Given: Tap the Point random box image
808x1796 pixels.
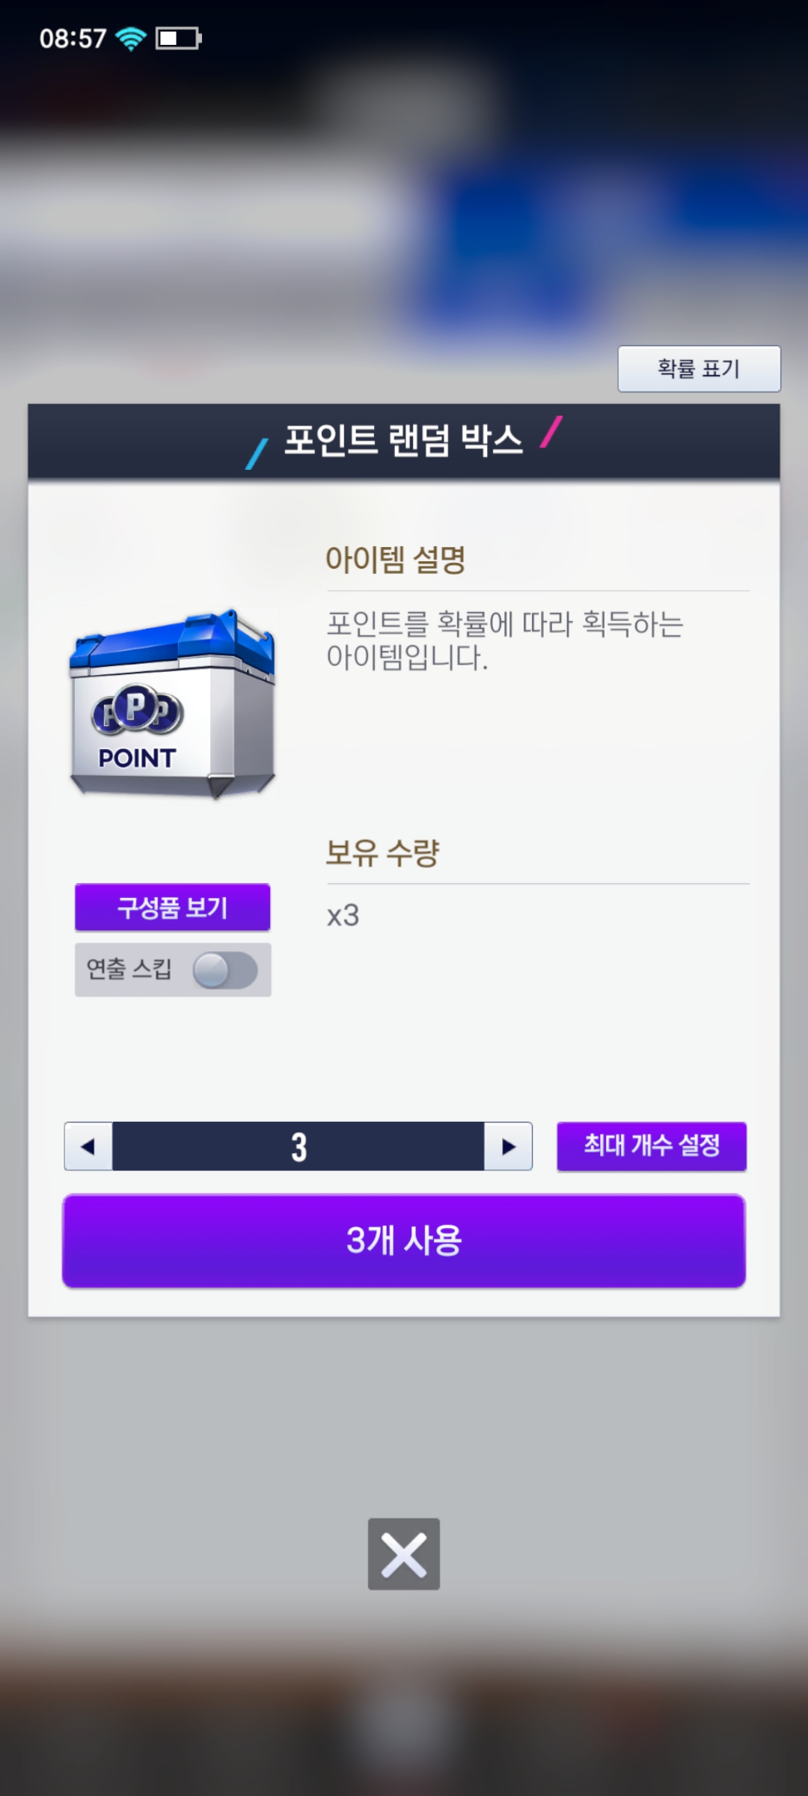Looking at the screenshot, I should pos(173,703).
